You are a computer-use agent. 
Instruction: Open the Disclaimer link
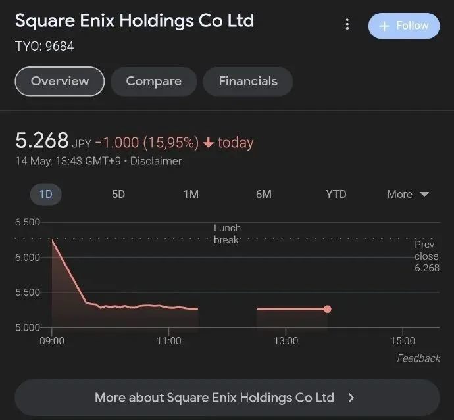coord(155,161)
